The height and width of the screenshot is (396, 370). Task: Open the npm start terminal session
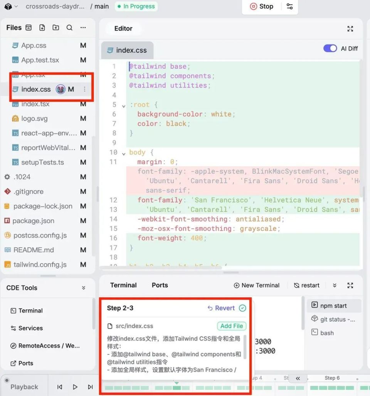click(334, 305)
